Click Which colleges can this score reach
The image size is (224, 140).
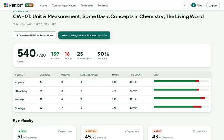pyautogui.click(x=84, y=35)
